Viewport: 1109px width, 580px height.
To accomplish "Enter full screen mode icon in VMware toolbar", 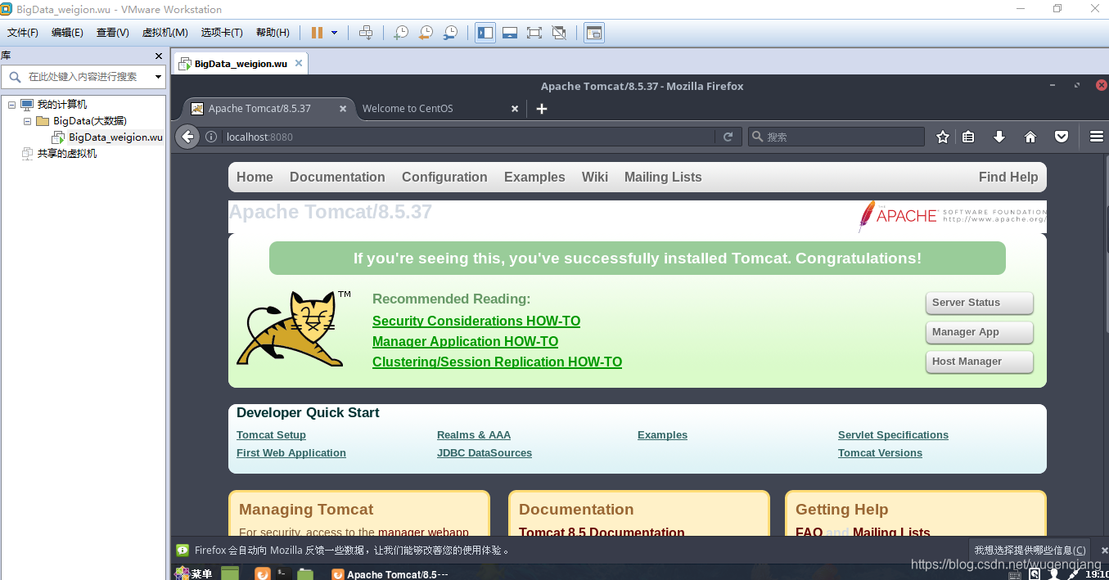I will click(534, 33).
